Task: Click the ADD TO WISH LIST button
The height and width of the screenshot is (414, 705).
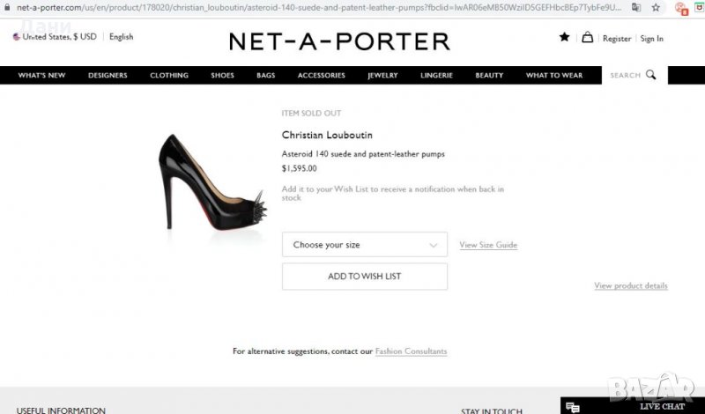Action: 365,277
